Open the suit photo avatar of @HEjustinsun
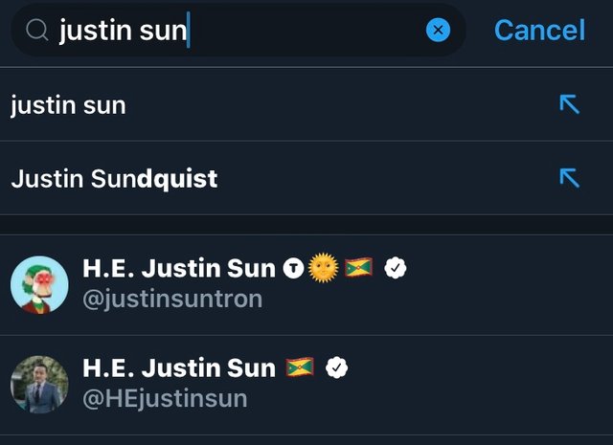Screen dimensions: 613x445 (x=39, y=385)
